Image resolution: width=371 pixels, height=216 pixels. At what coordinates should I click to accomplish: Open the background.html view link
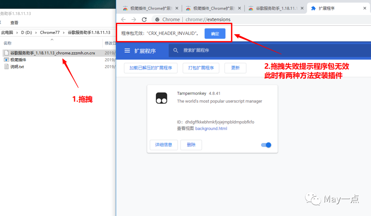click(x=211, y=129)
